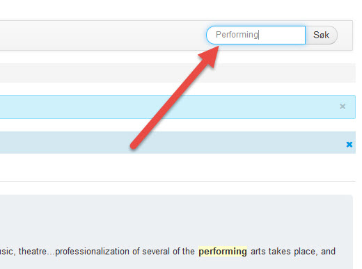
Task: Click the red arrow's head near search box
Action: pos(210,56)
